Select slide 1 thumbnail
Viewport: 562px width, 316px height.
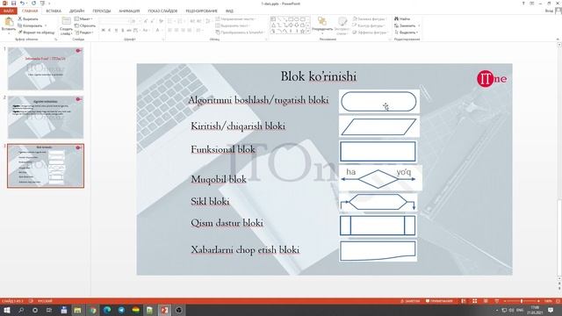[46, 68]
